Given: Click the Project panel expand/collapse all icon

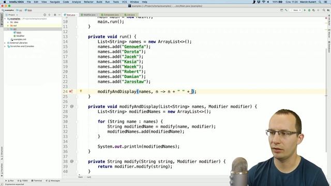Looking at the screenshot, I should click(50, 15).
